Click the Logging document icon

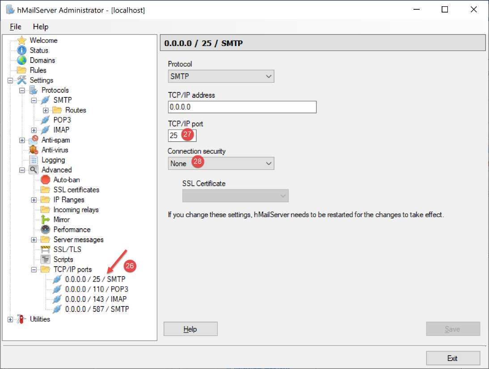point(34,160)
